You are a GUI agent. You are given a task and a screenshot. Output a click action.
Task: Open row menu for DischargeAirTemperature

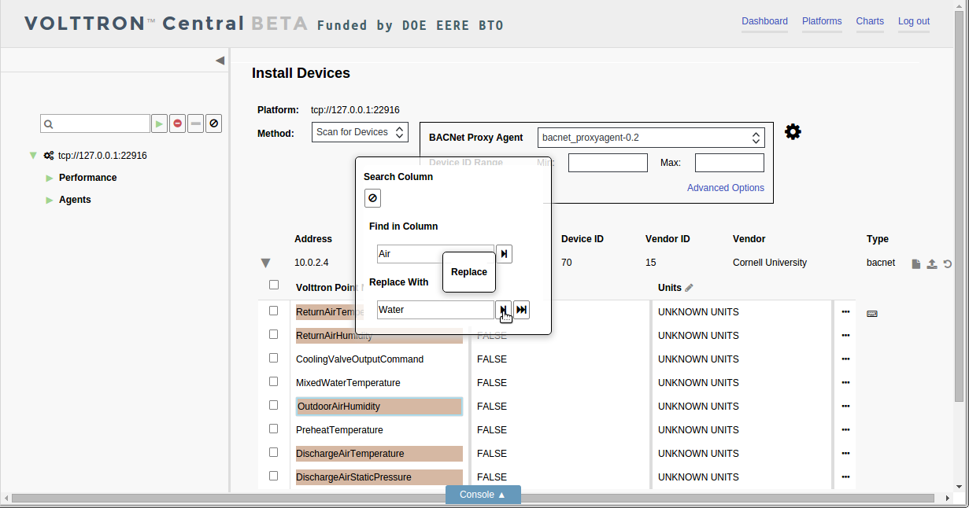845,454
